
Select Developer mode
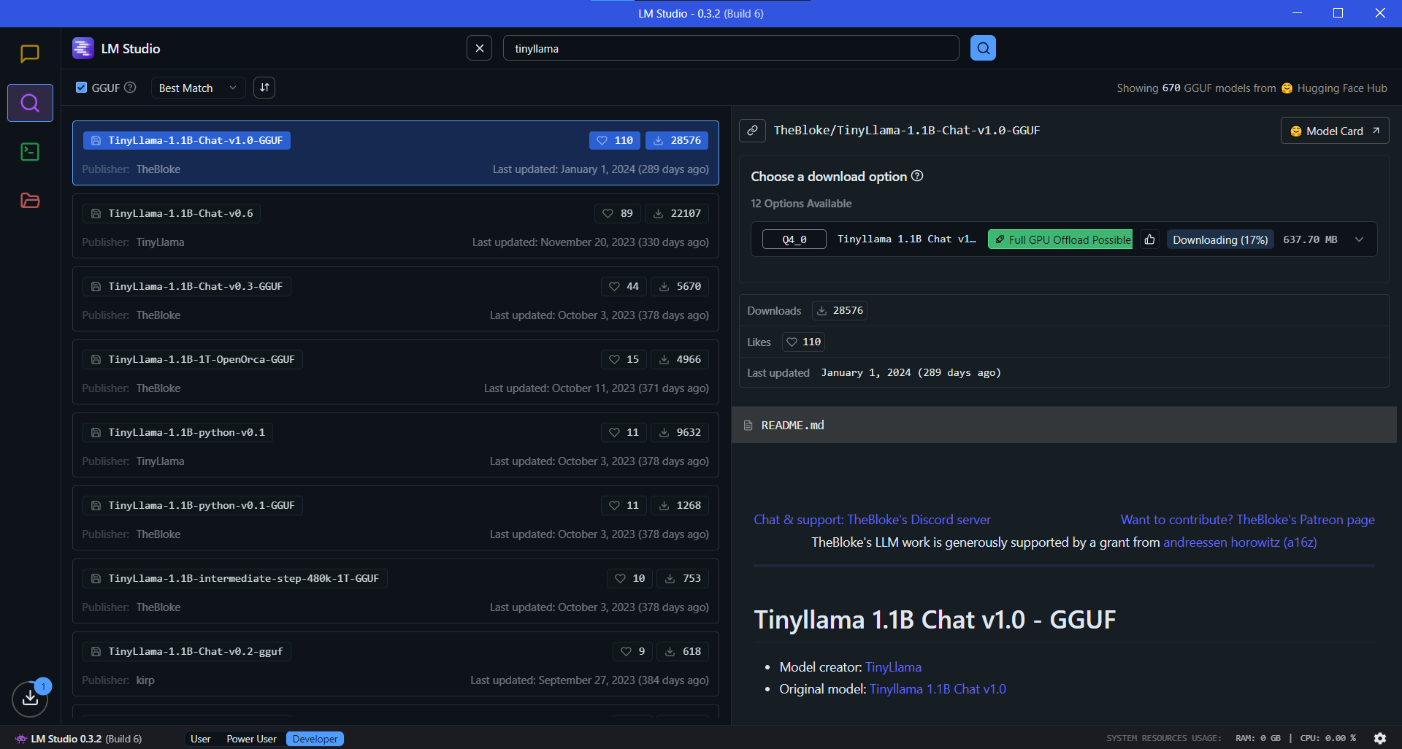click(x=315, y=739)
